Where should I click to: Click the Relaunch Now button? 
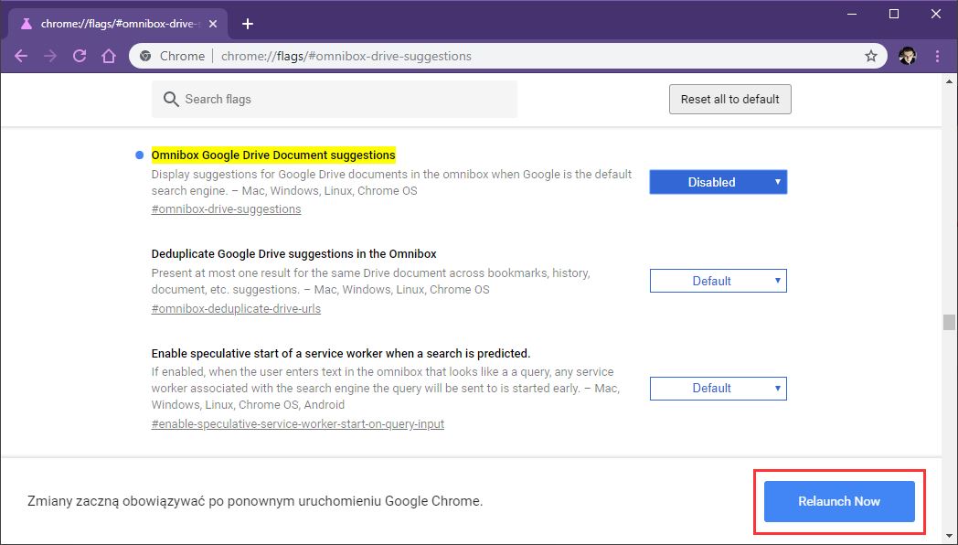839,502
